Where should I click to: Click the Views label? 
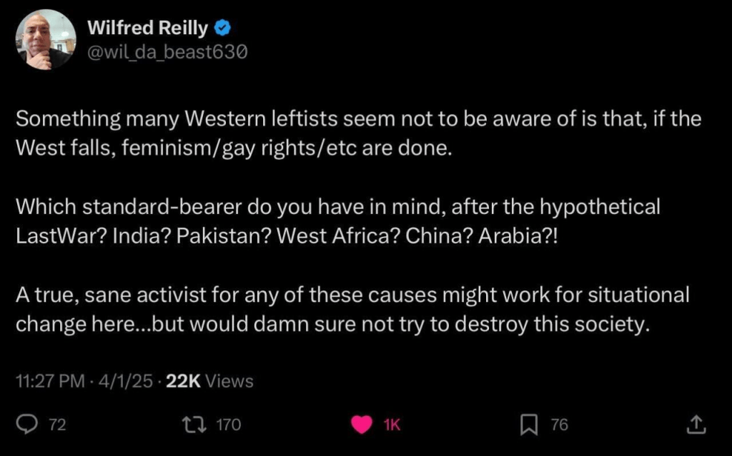pyautogui.click(x=229, y=381)
